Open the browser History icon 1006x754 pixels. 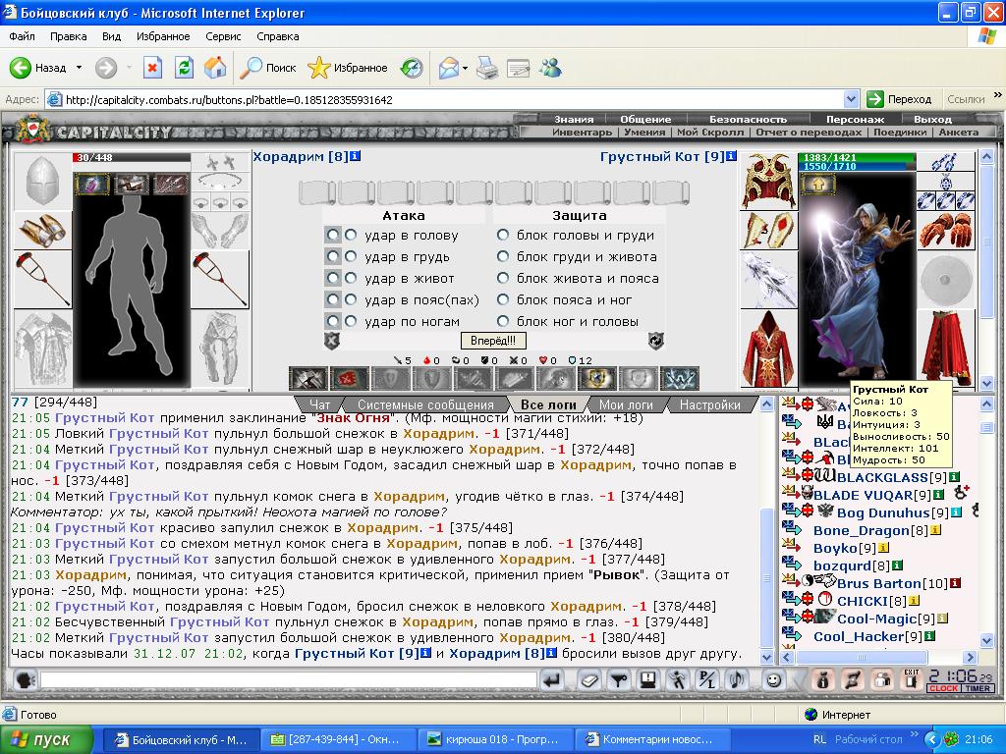tap(412, 68)
